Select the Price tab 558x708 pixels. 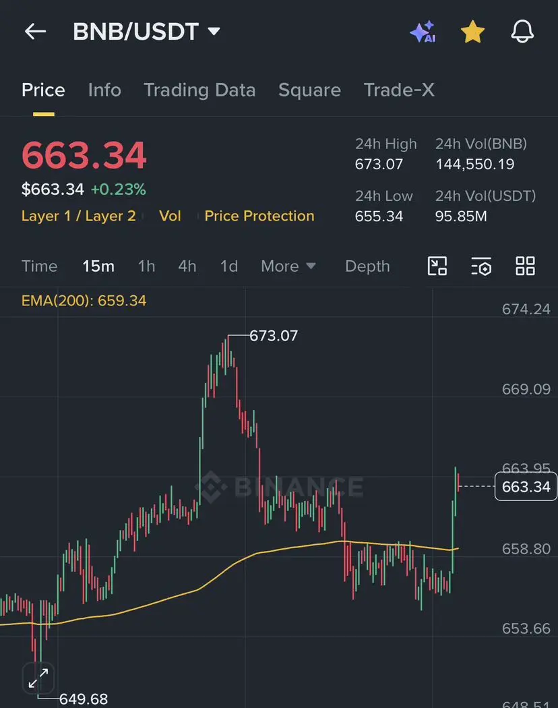point(43,90)
